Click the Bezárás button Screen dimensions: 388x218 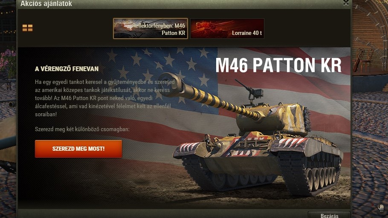pos(329,215)
